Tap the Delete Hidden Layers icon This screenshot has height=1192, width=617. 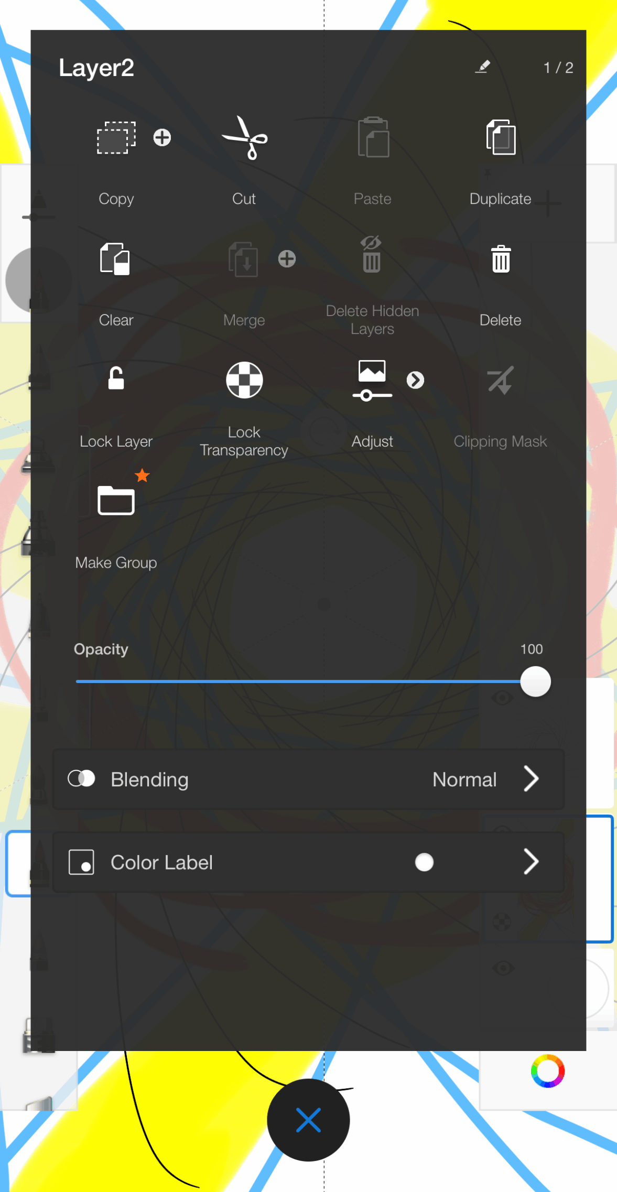click(x=372, y=254)
